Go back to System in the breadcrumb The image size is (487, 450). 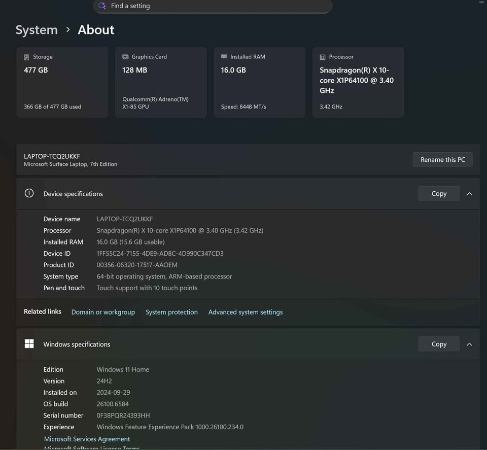pyautogui.click(x=37, y=30)
